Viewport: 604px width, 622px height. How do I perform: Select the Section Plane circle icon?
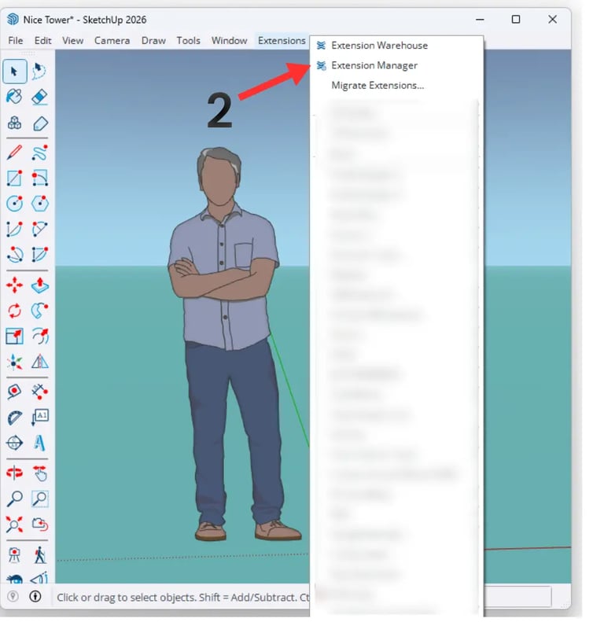point(15,443)
